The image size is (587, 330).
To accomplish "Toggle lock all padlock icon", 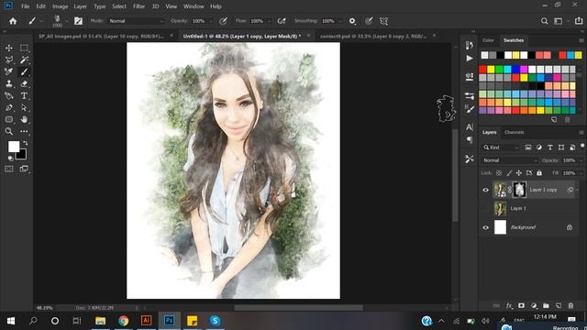I will [539, 173].
